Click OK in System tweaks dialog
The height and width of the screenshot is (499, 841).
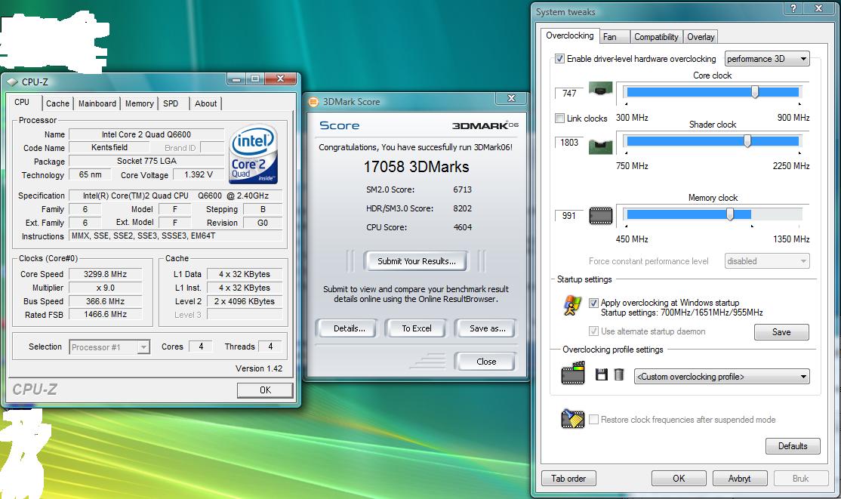[679, 478]
